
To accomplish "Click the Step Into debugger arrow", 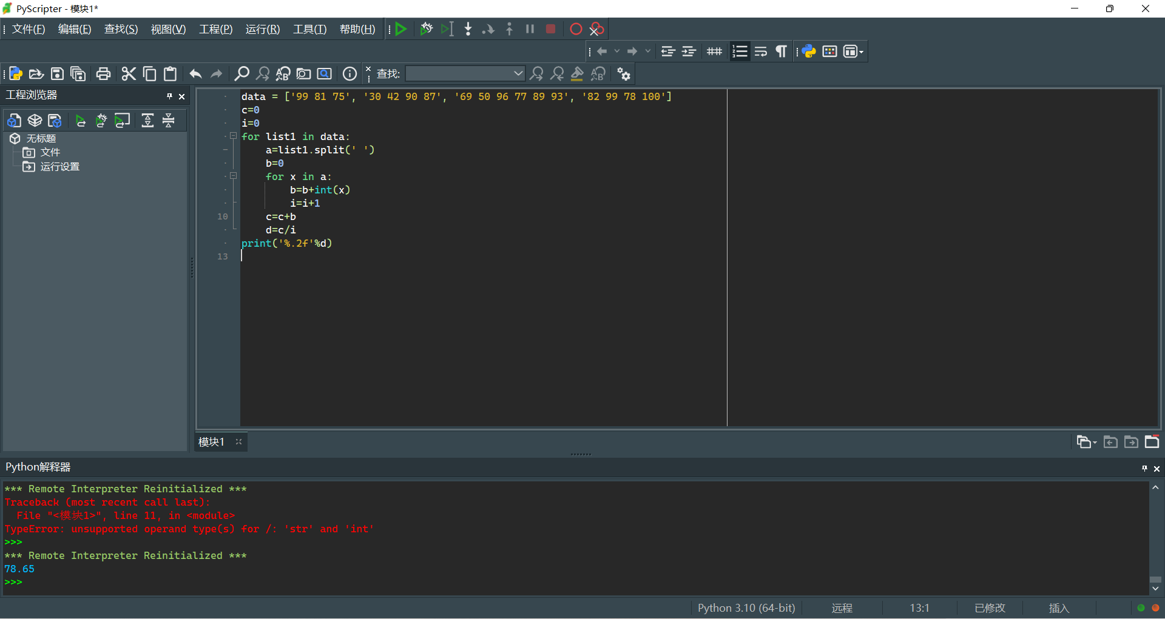I will point(468,29).
